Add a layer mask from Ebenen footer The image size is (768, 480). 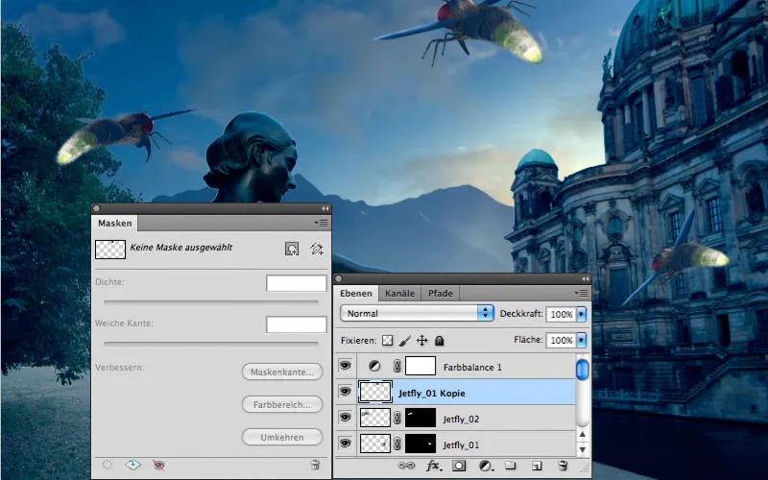[459, 466]
